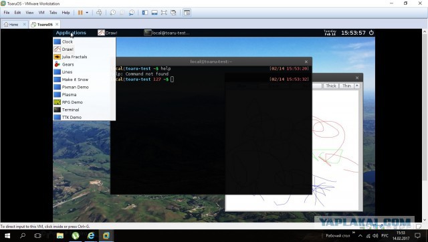Open the Windows Start menu

click(x=7, y=235)
